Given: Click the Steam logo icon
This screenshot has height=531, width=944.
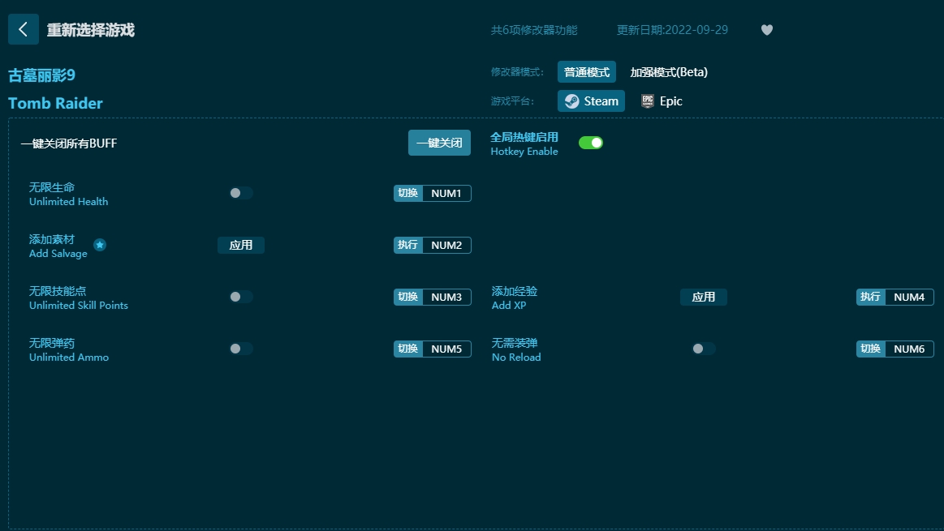Looking at the screenshot, I should click(572, 101).
